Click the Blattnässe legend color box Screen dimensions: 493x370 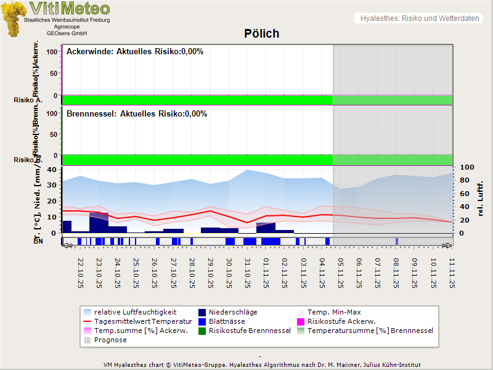tap(202, 321)
